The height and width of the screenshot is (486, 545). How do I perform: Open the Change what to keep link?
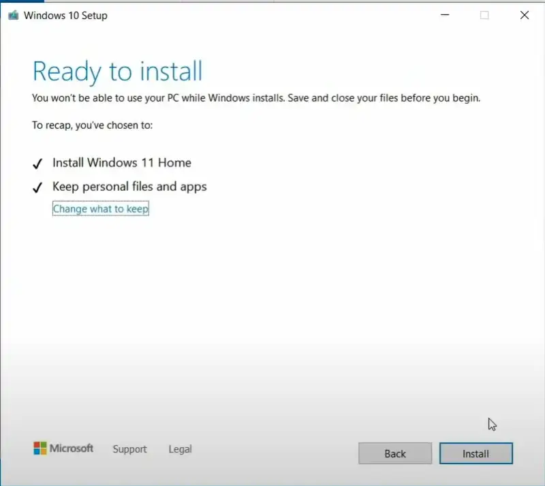pos(100,209)
